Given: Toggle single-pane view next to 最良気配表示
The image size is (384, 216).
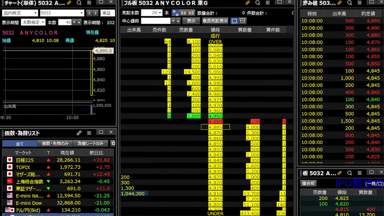Looking at the screenshot, I should click(234, 21).
